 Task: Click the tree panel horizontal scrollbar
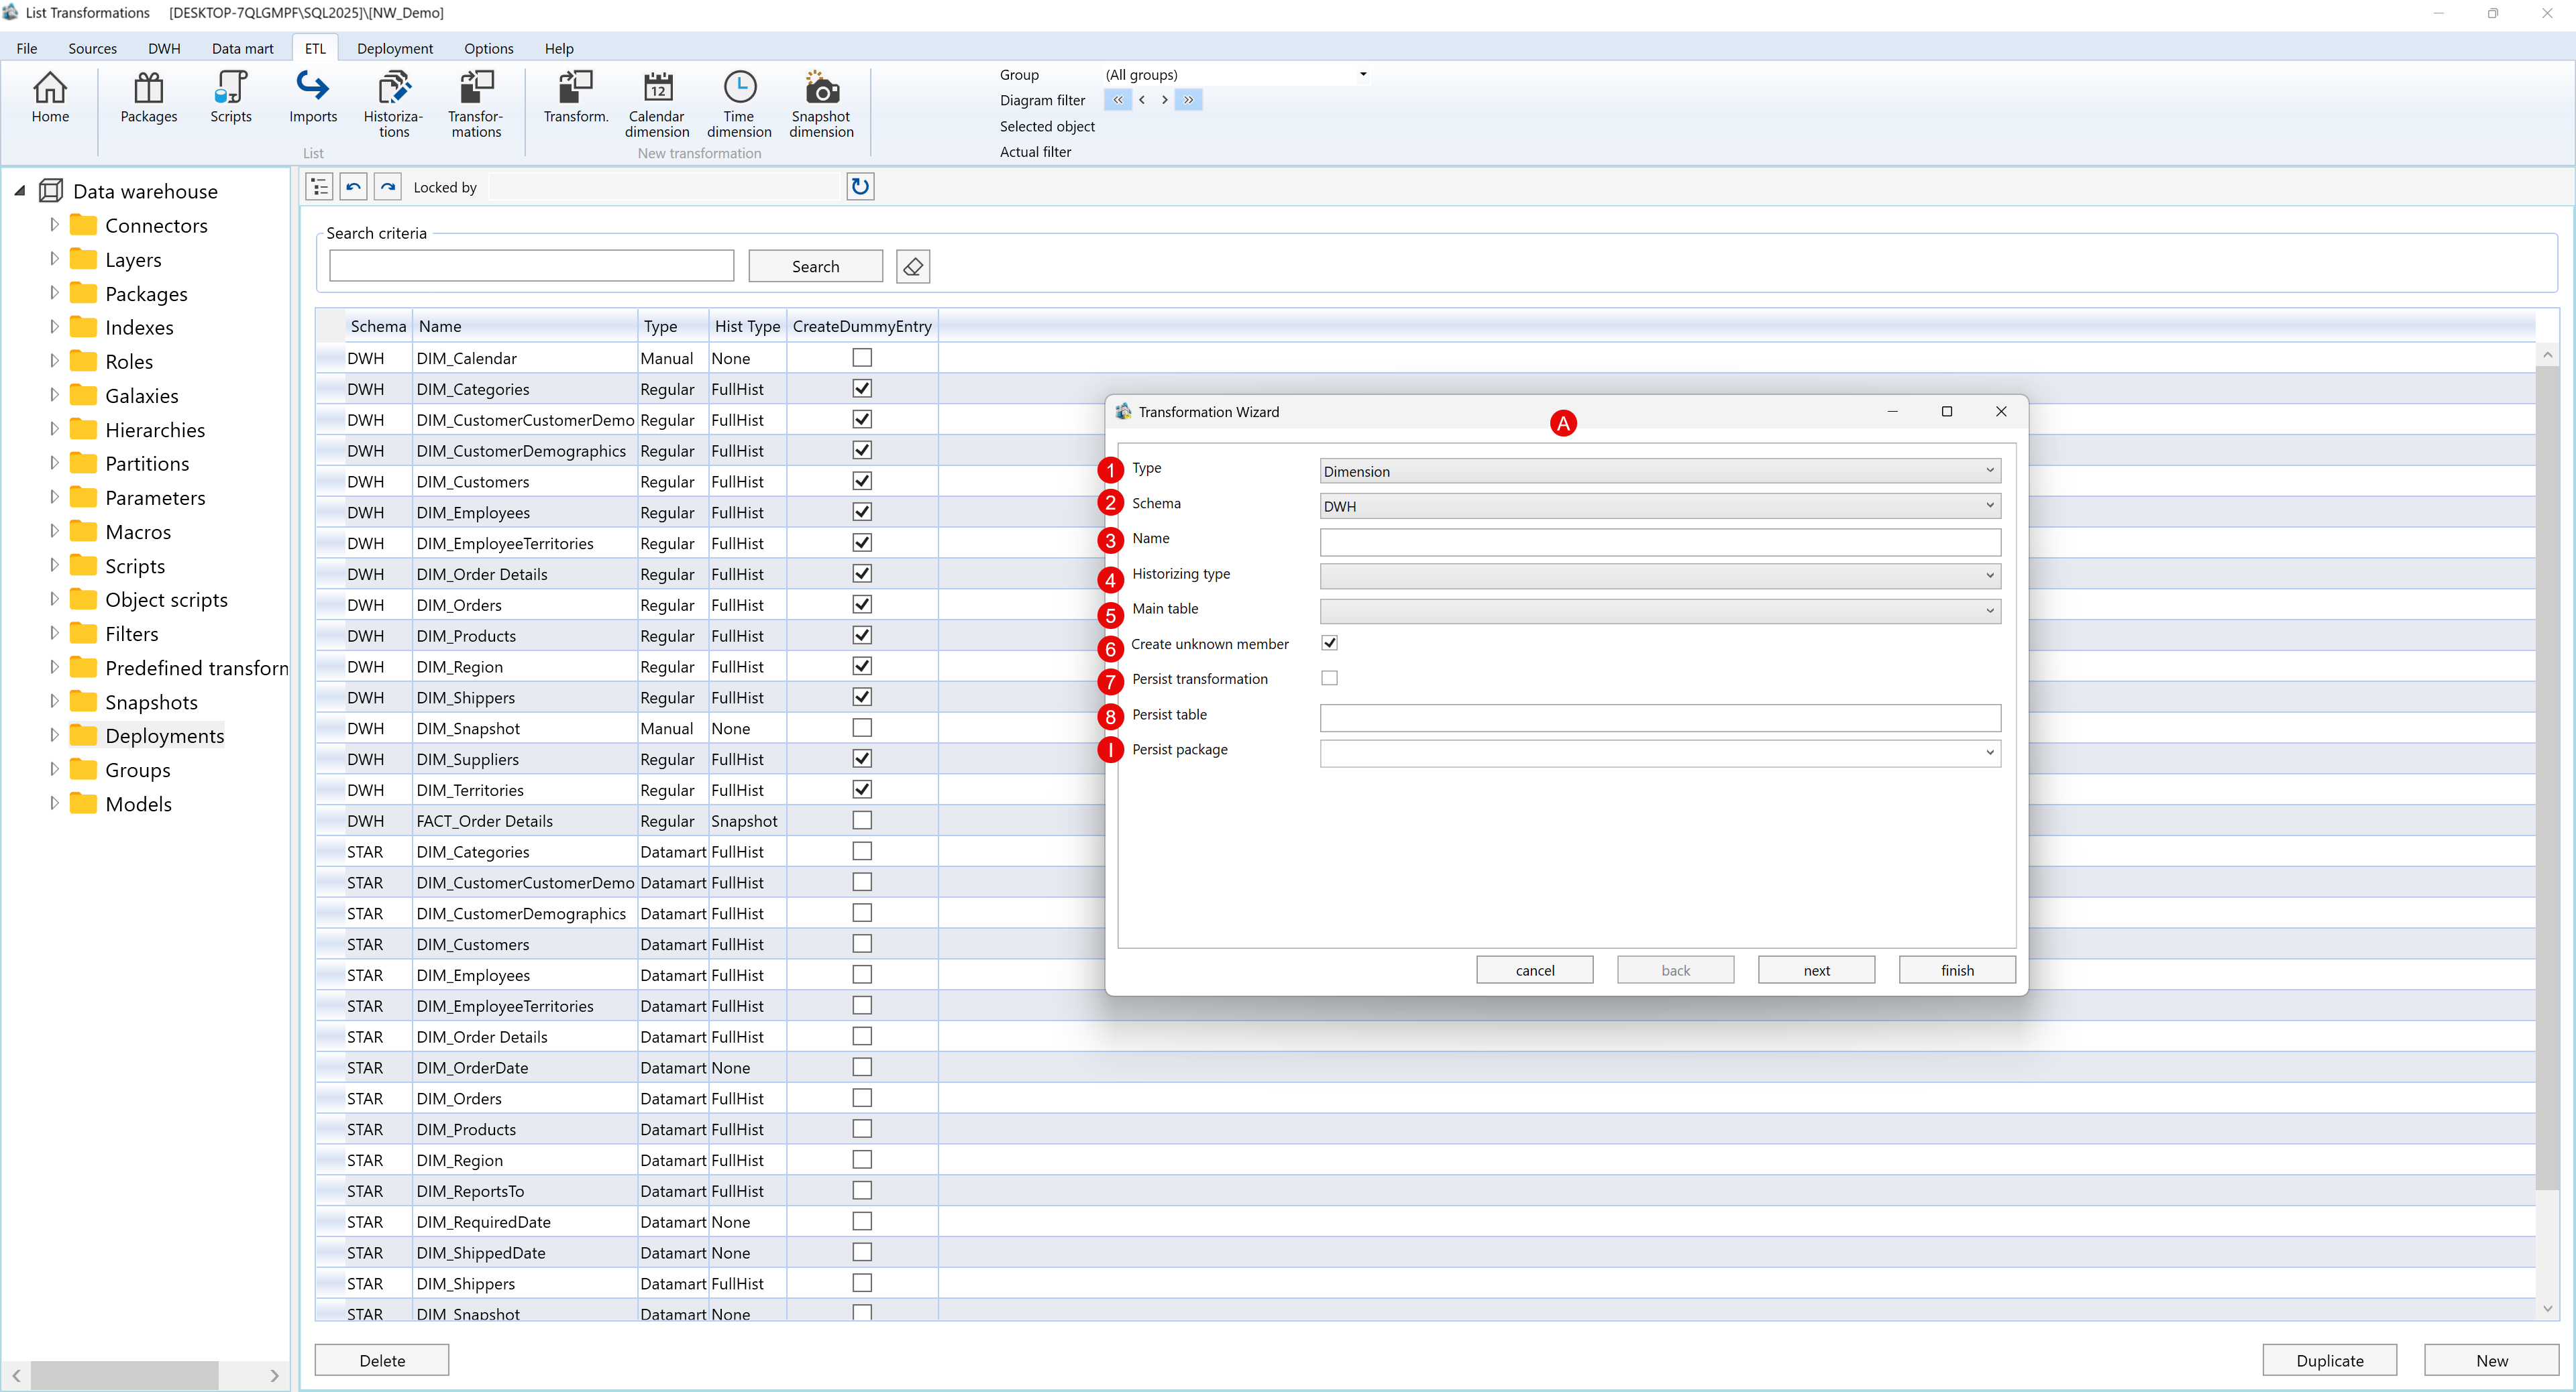point(125,1375)
